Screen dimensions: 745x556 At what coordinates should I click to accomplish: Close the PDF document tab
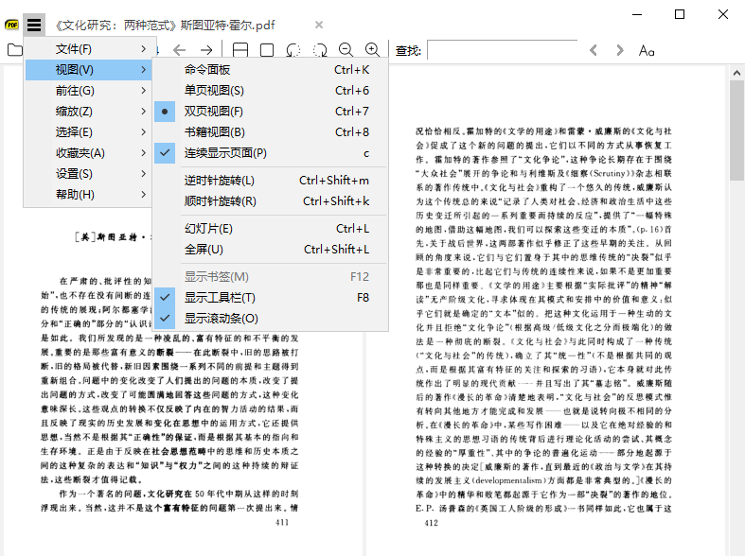pyautogui.click(x=319, y=25)
